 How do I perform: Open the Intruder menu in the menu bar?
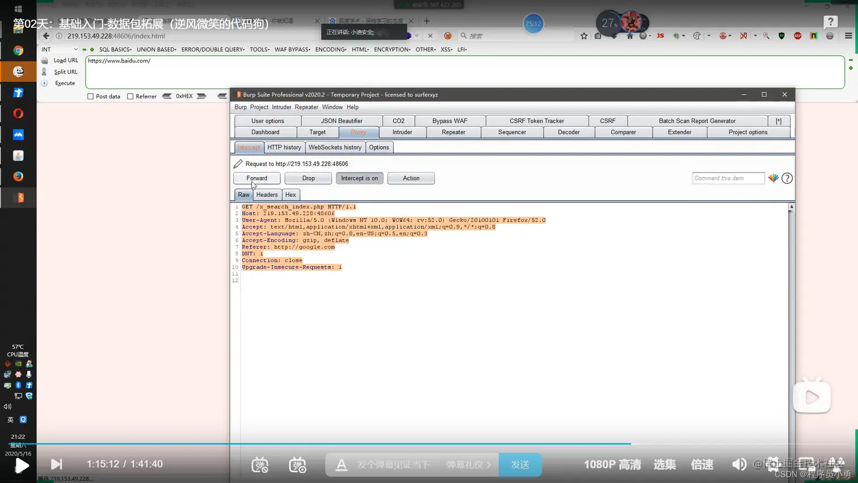(x=281, y=107)
